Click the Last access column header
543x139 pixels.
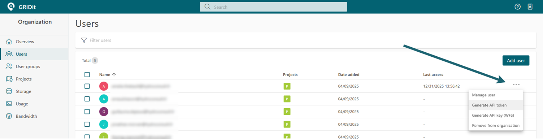pyautogui.click(x=433, y=75)
